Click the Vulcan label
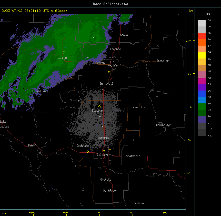221x216 pixels. 139,203
